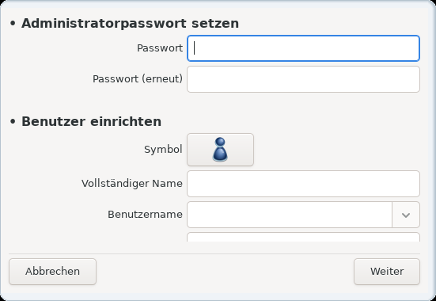Click the Passwort (erneut) label

click(138, 79)
